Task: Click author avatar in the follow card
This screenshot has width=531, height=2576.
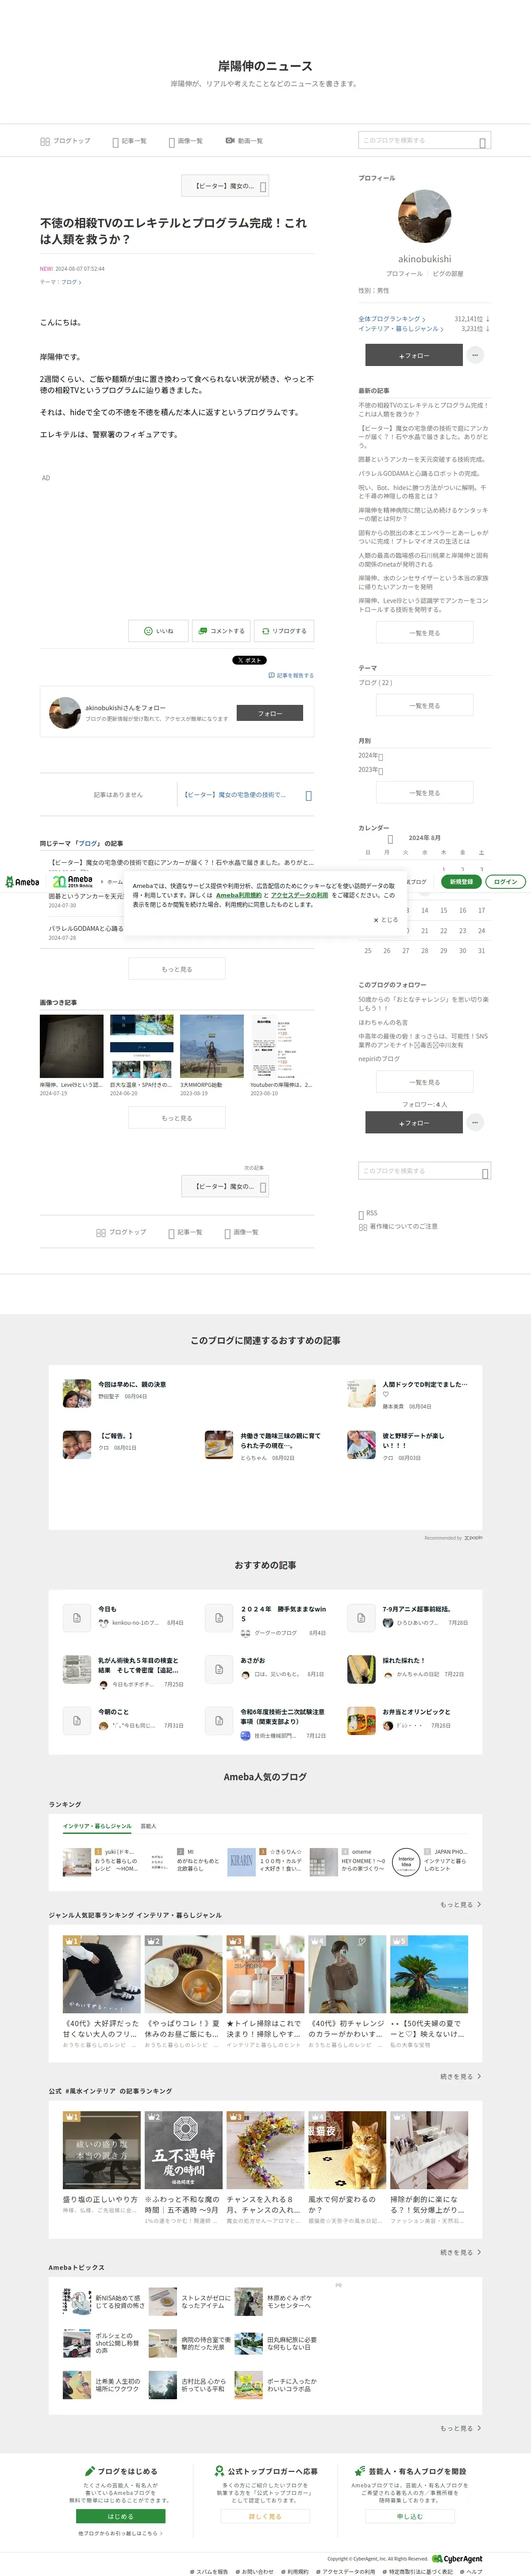Action: (65, 713)
